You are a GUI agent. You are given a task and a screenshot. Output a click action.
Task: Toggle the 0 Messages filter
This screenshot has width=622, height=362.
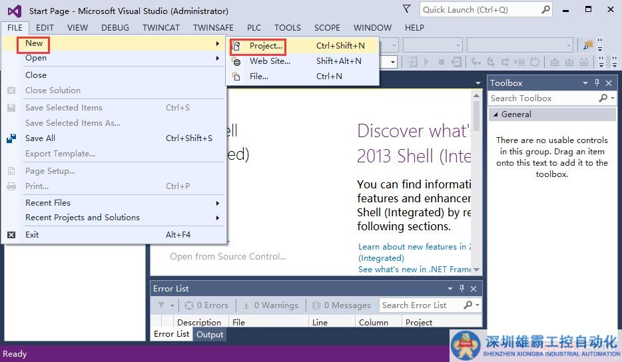(x=340, y=305)
